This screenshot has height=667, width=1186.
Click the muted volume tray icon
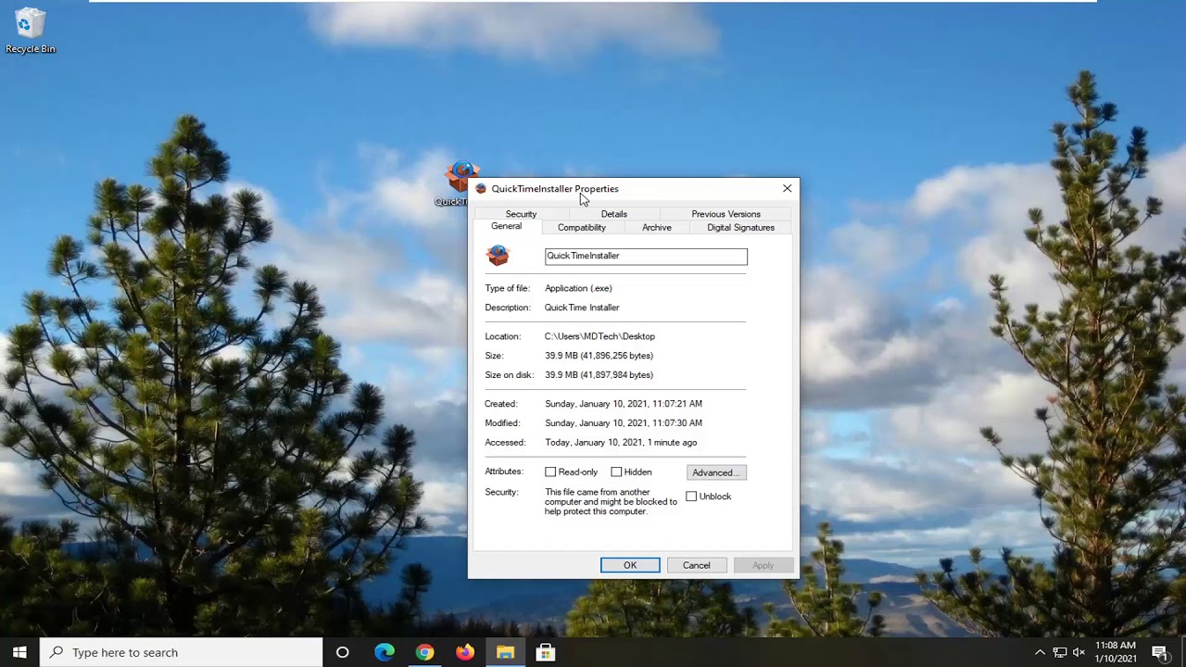[x=1079, y=652]
